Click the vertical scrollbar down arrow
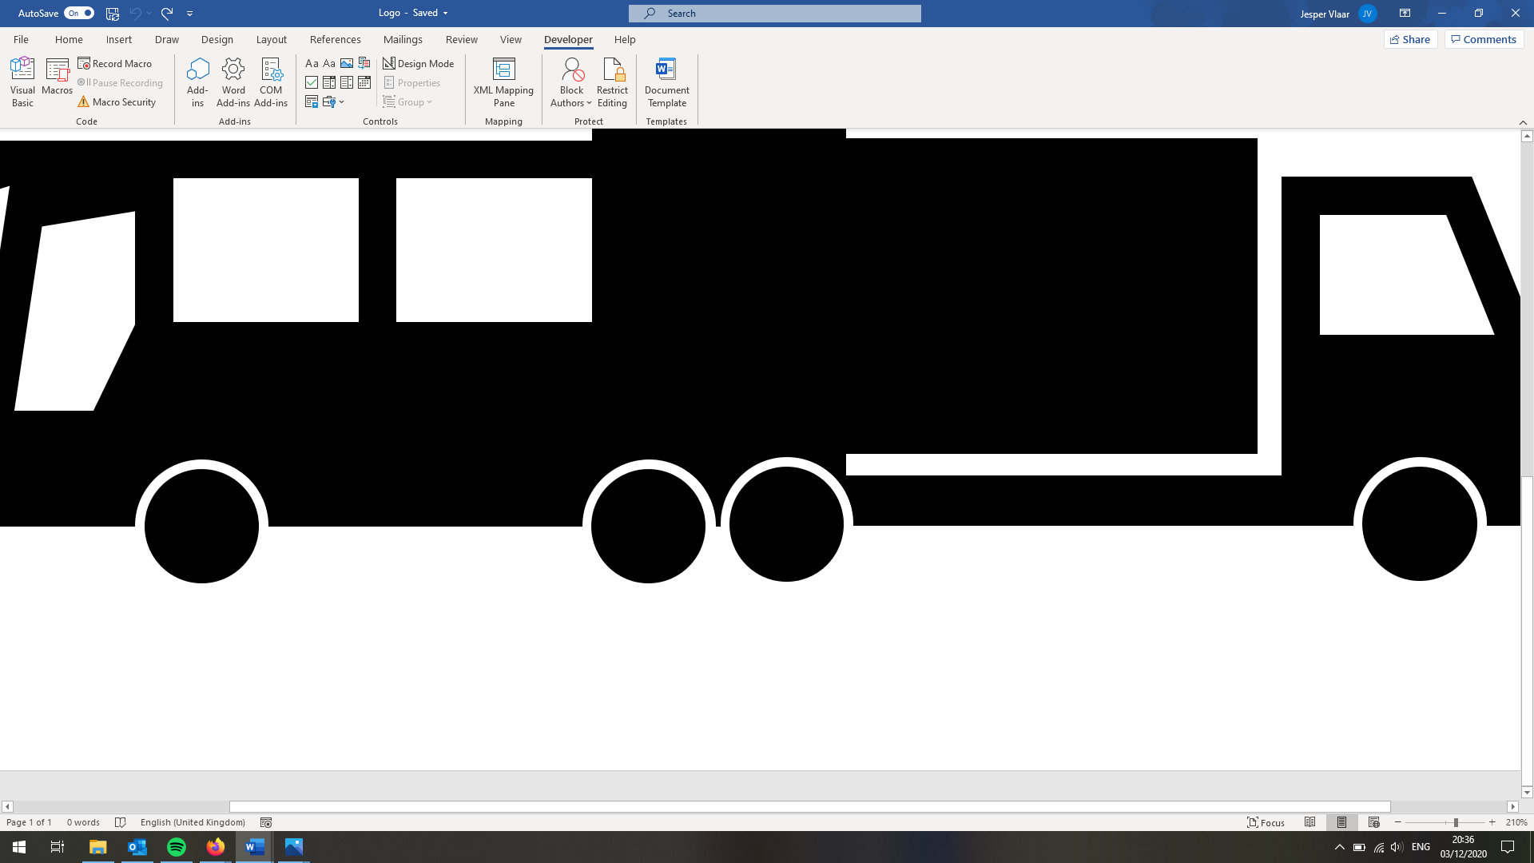The width and height of the screenshot is (1534, 863). pyautogui.click(x=1527, y=793)
